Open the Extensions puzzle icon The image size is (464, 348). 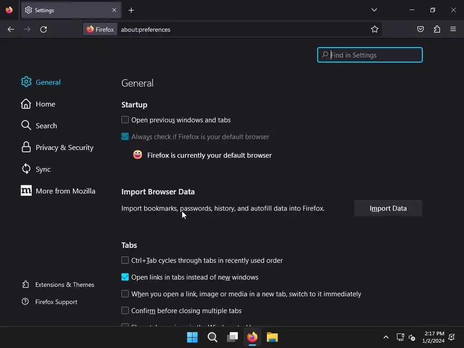[x=437, y=29]
